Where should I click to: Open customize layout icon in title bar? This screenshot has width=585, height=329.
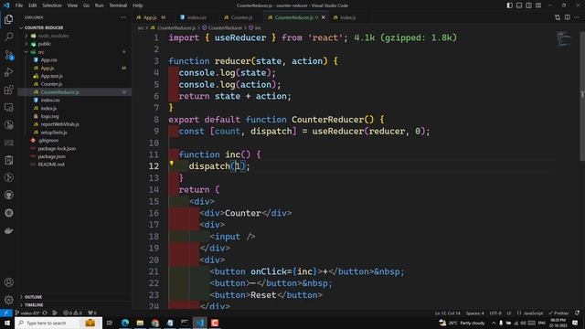coord(538,5)
